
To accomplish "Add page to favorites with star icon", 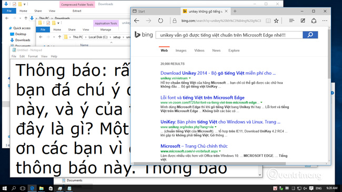I will (276, 21).
